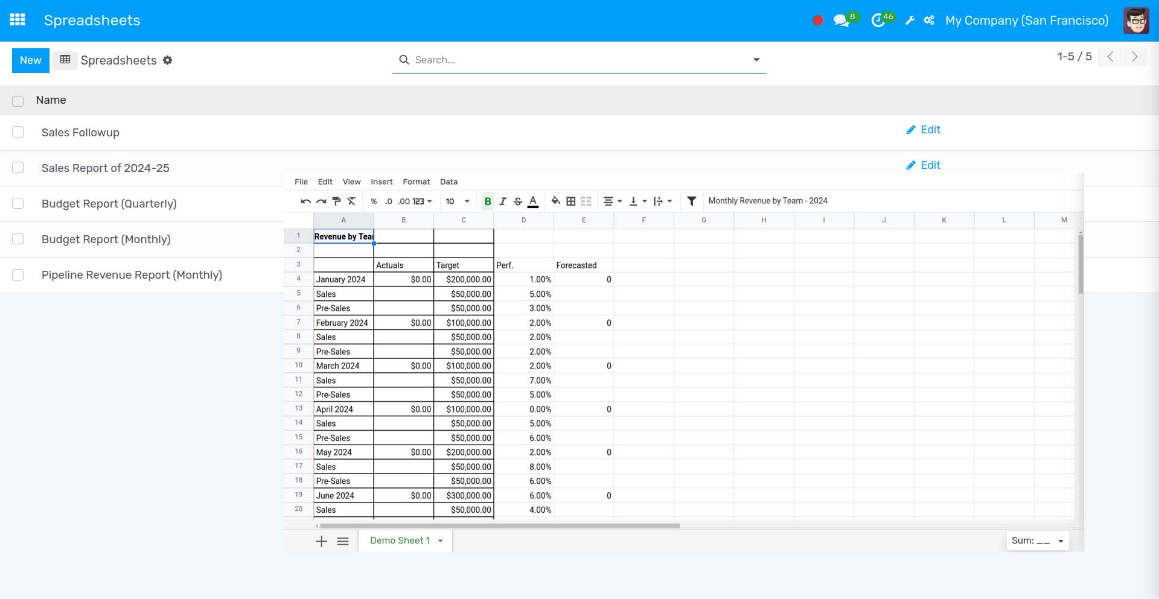Open the Budget Report (Quarterly) record
This screenshot has height=599, width=1159.
coord(109,204)
